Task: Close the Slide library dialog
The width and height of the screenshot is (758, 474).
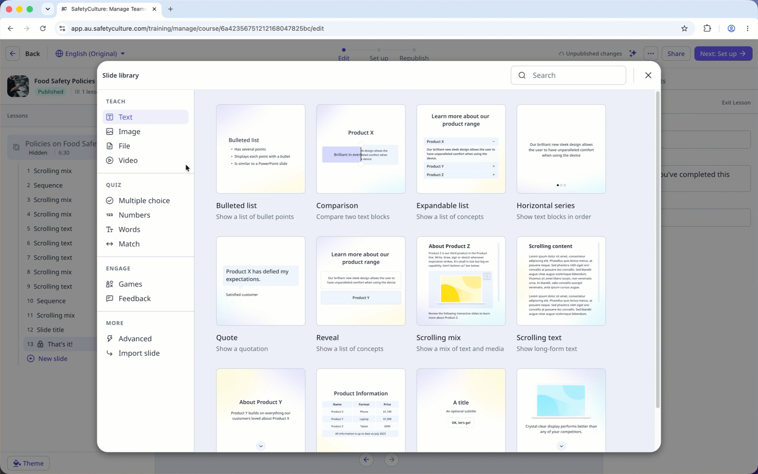Action: 648,75
